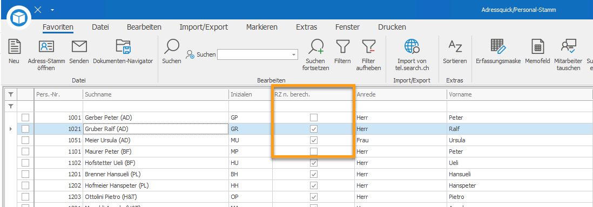Open the quick access toolbar dropdown arrow

tap(52, 10)
